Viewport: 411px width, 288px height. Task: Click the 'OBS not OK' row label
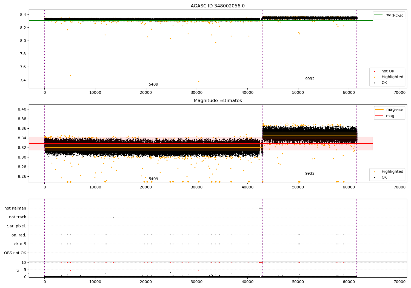15,253
